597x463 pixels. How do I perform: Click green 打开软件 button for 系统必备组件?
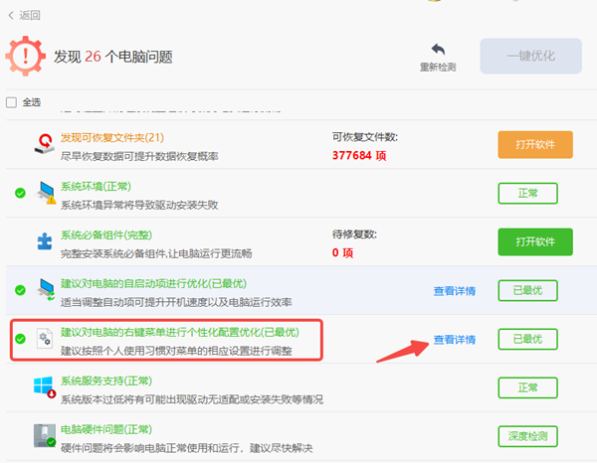click(535, 241)
